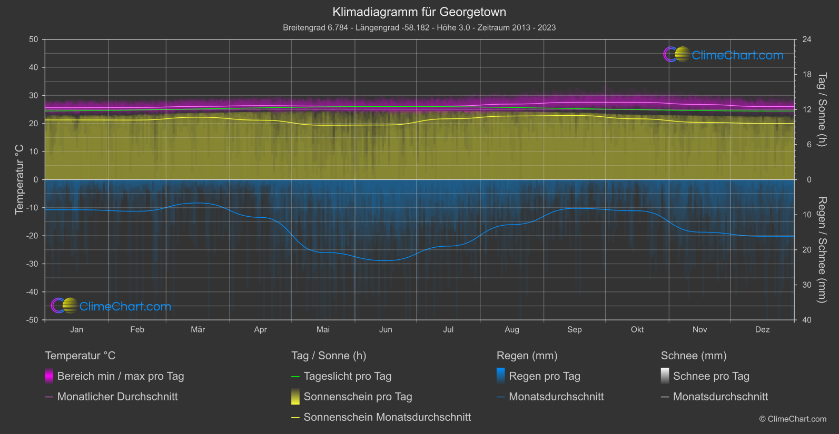The width and height of the screenshot is (839, 434).
Task: Click the ClimeChart.com logo icon bottom left
Action: click(65, 306)
